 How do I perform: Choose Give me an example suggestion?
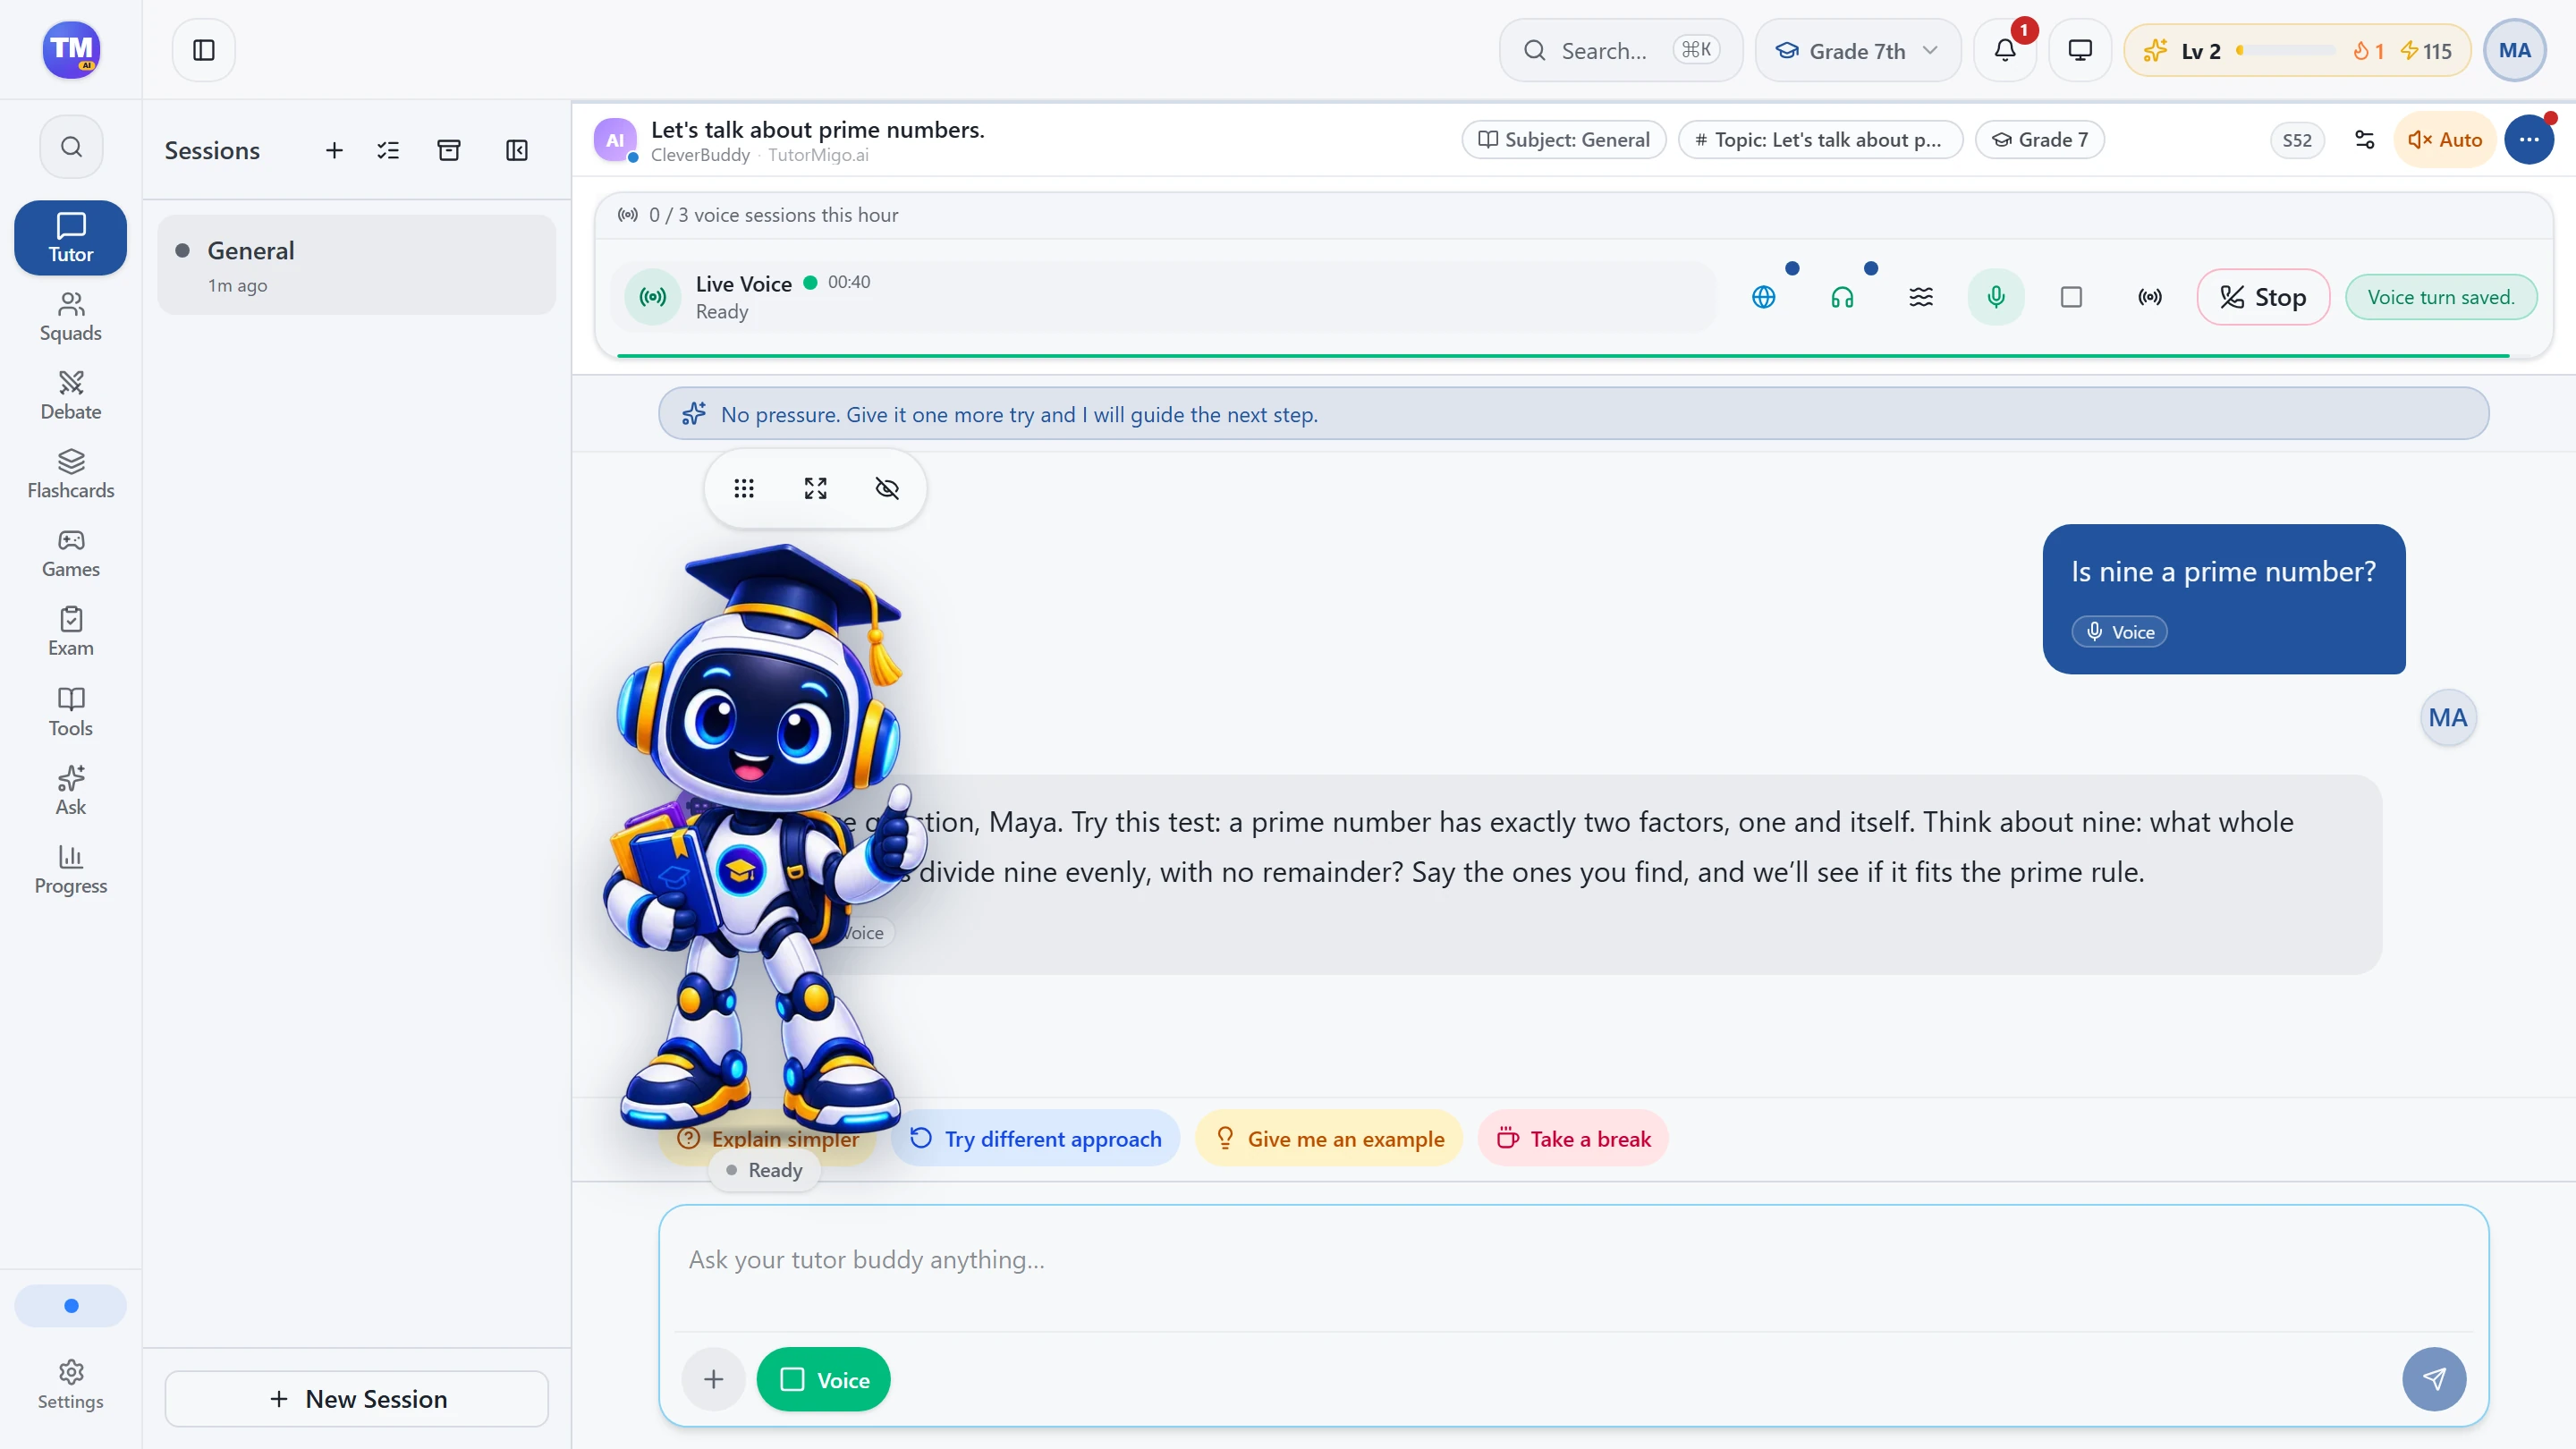coord(1329,1139)
